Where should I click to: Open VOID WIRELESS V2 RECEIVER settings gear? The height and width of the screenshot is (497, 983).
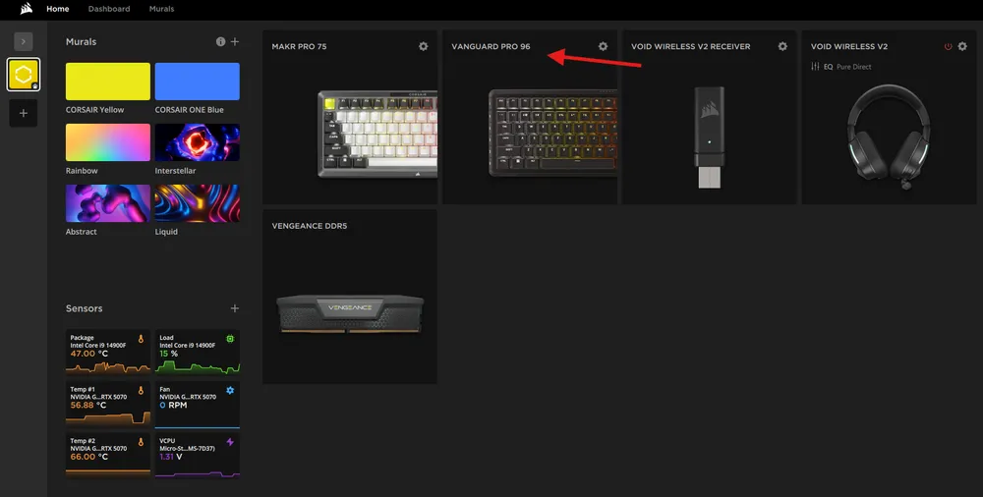click(782, 46)
